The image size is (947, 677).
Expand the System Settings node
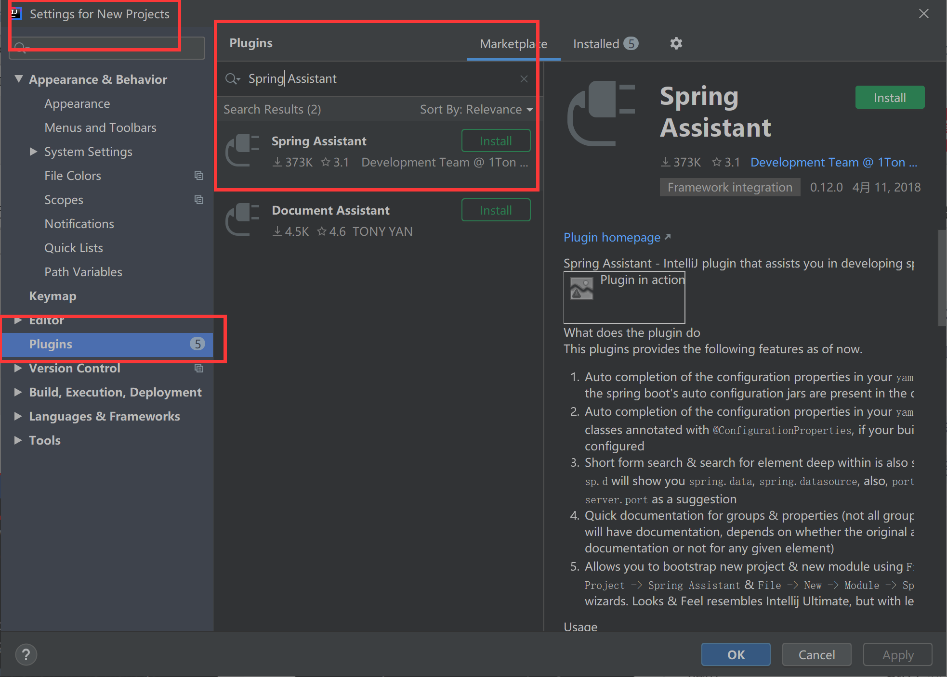point(33,152)
